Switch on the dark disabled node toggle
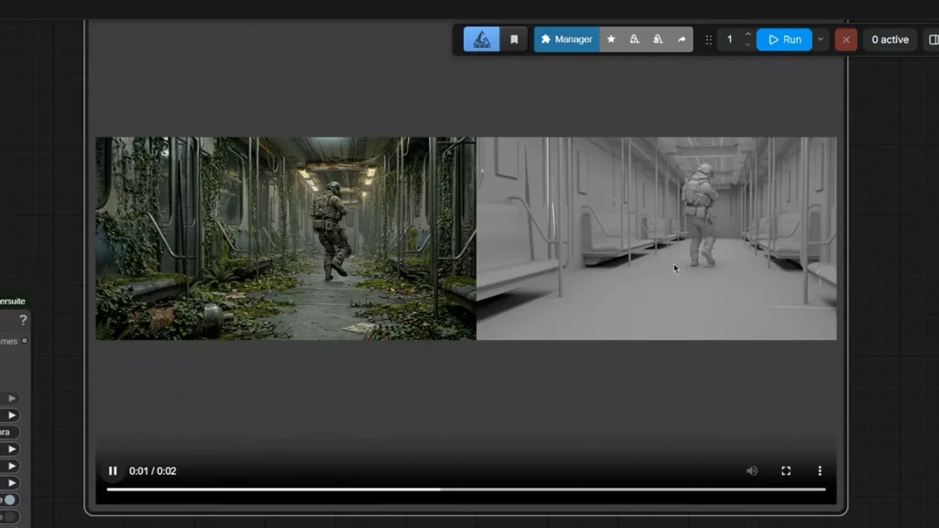The image size is (939, 528). 9,517
